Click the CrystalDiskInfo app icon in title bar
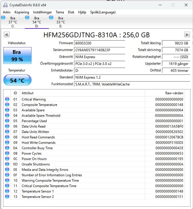193x209 pixels. [5, 5]
